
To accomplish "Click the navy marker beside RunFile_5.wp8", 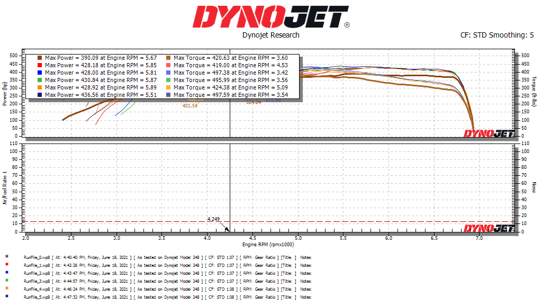I will click(x=7, y=296).
